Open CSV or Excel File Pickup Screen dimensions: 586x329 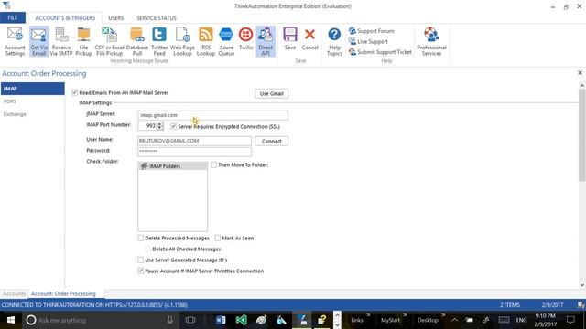[x=109, y=41]
